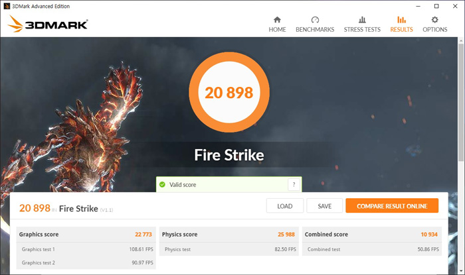Click the Combined score value 10 934

pos(429,235)
